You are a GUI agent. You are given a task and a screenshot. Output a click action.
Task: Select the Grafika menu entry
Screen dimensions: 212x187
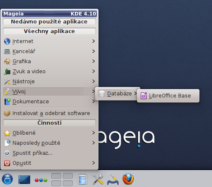pos(49,61)
